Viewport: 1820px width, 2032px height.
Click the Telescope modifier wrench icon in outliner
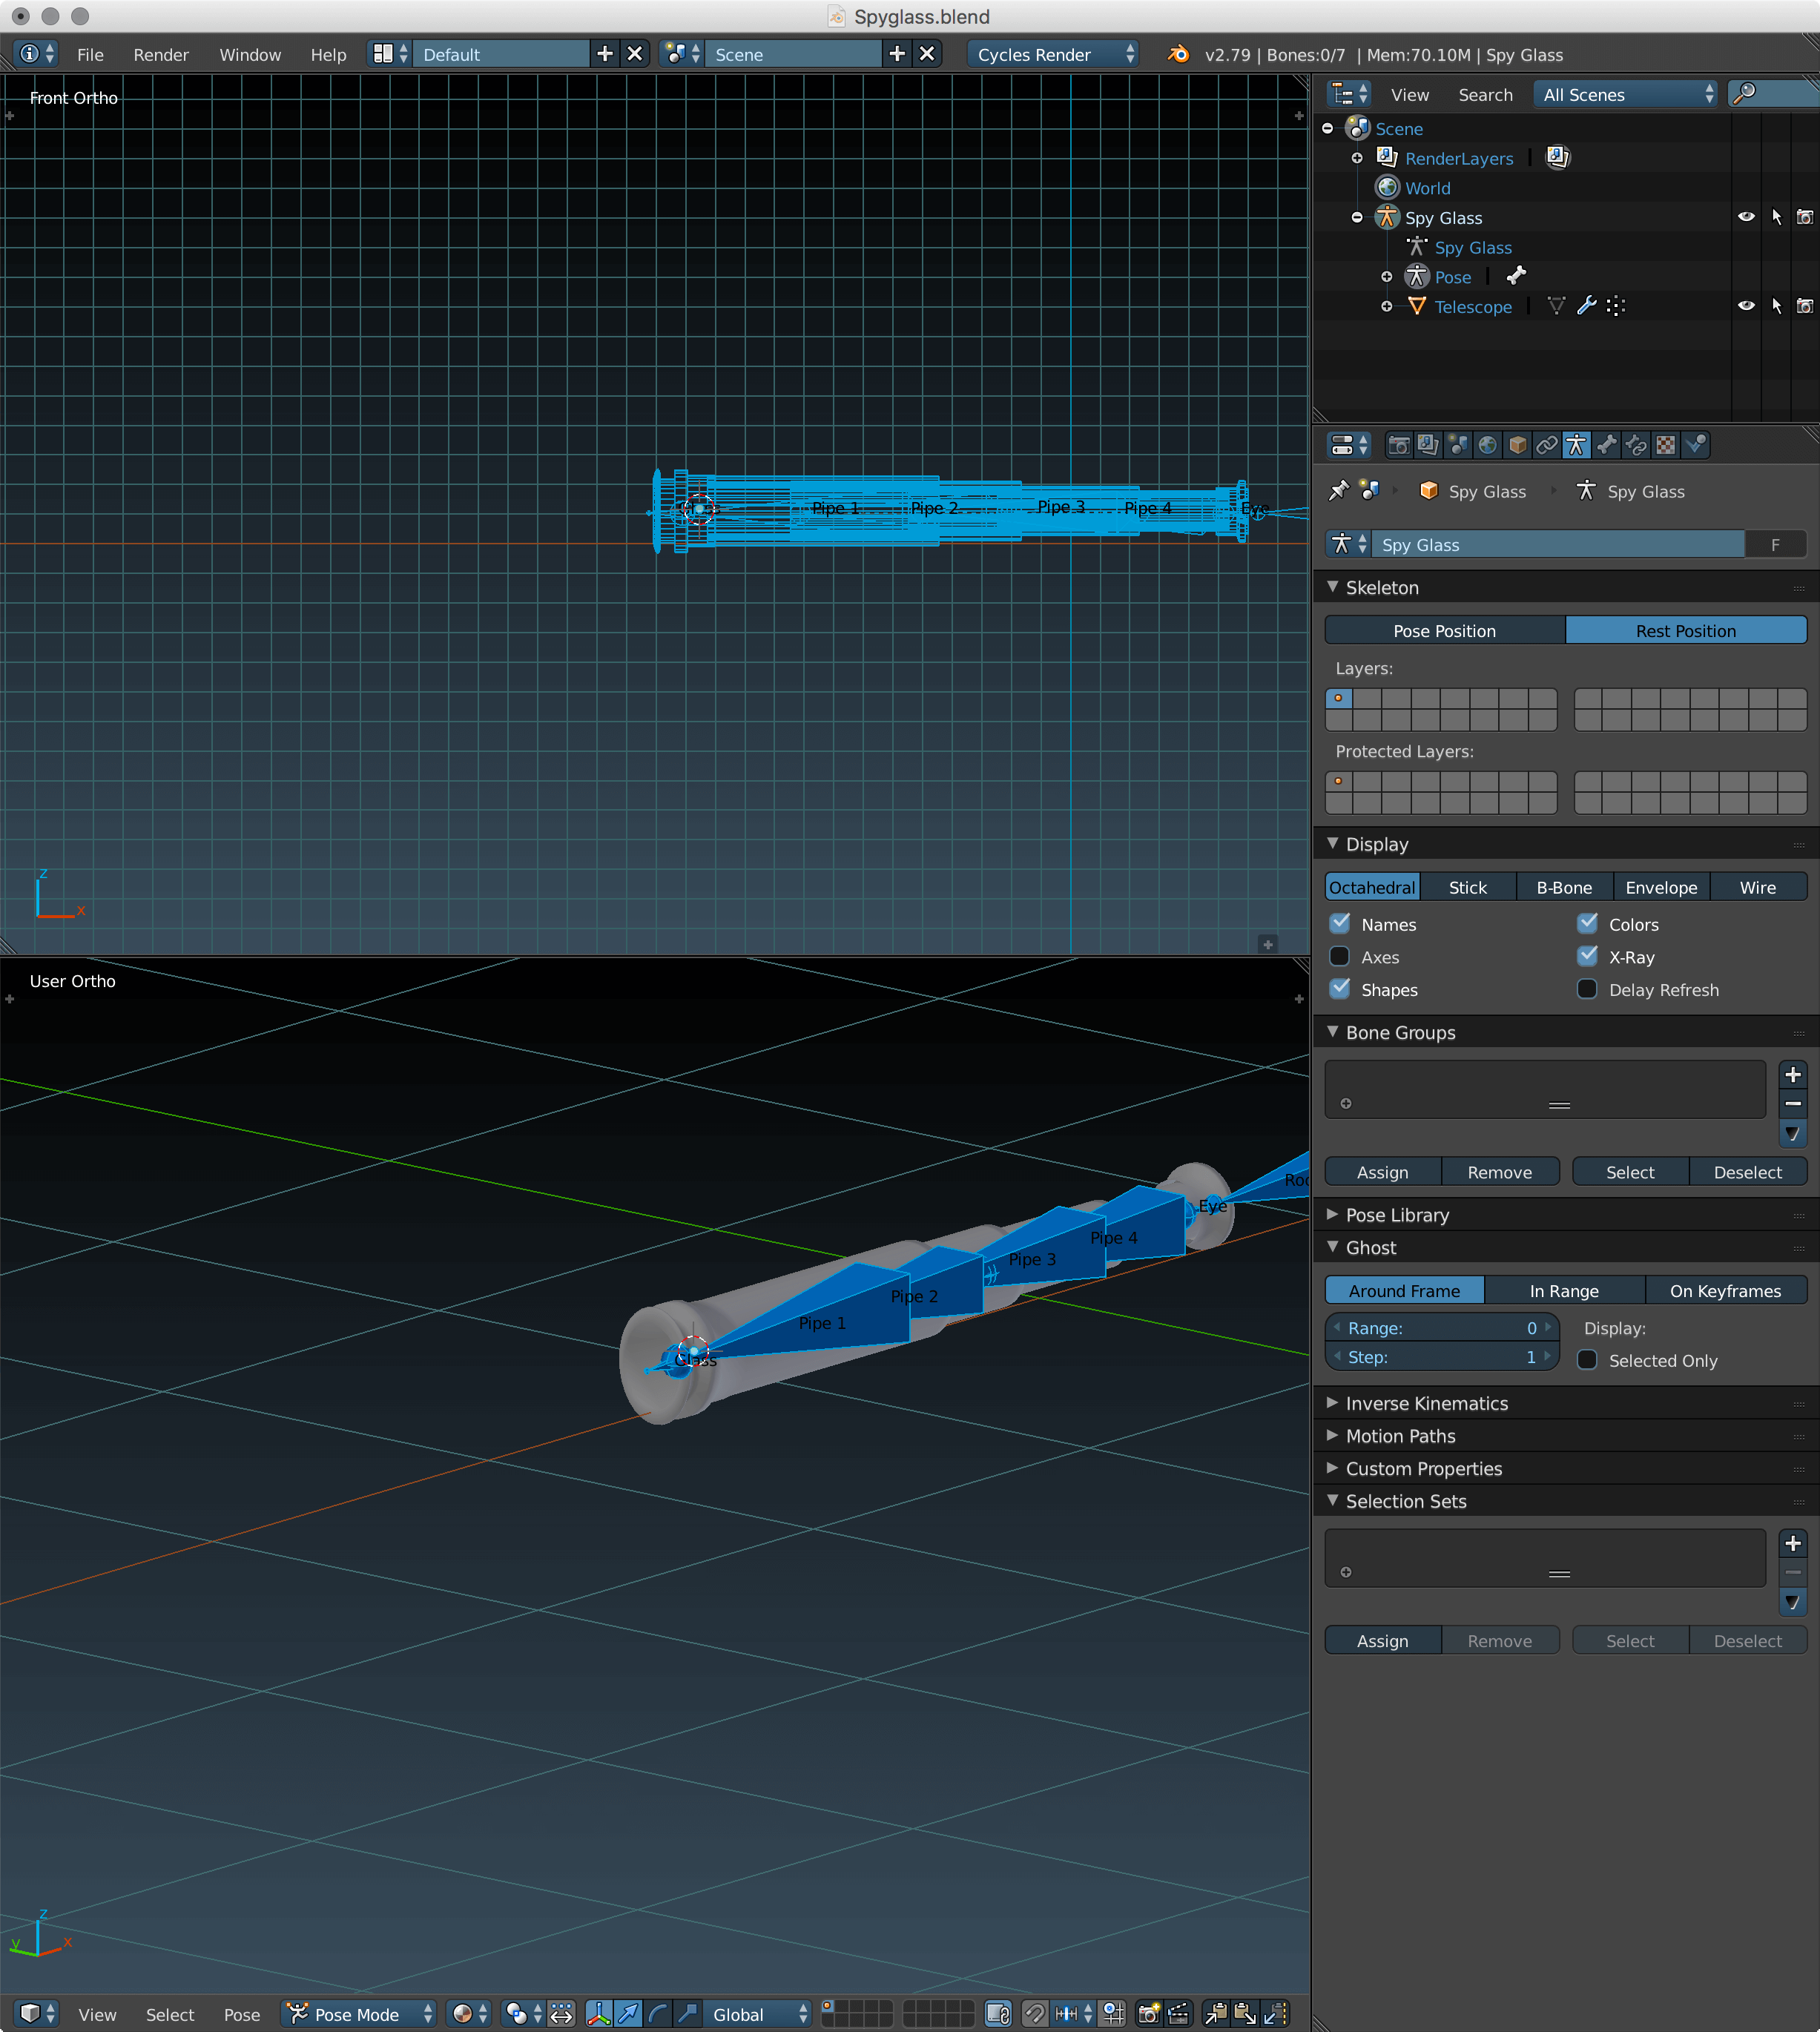click(x=1587, y=306)
